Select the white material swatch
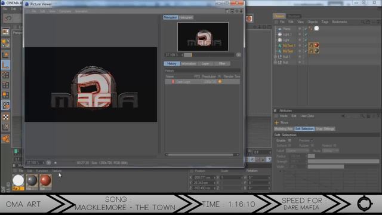The height and width of the screenshot is (215, 382). [19, 182]
